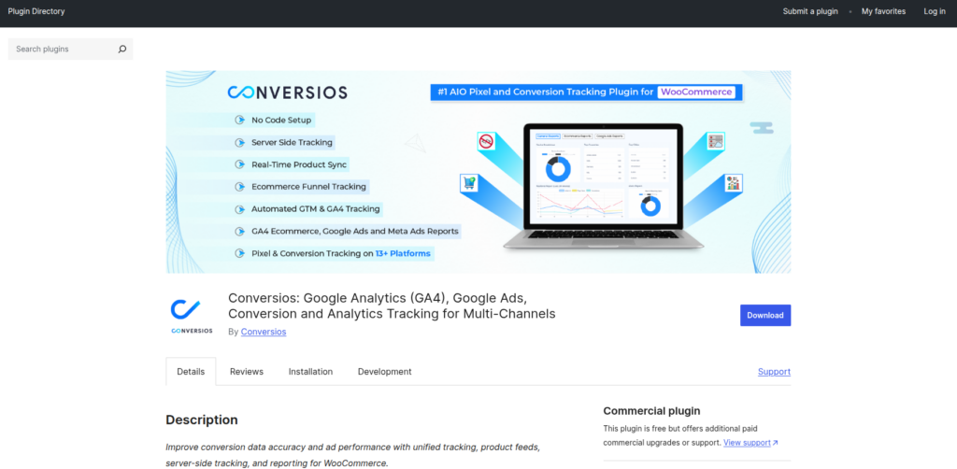Screen dimensions: 957x469
Task: Click the Description heading
Action: click(x=202, y=419)
